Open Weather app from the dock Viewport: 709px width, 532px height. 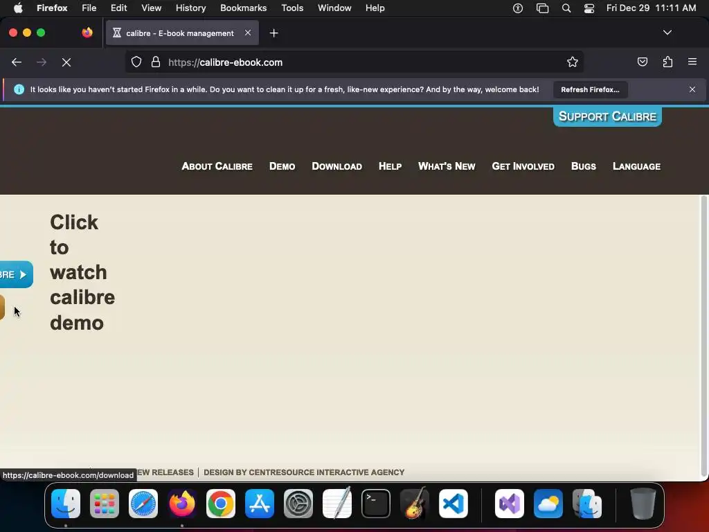click(548, 504)
